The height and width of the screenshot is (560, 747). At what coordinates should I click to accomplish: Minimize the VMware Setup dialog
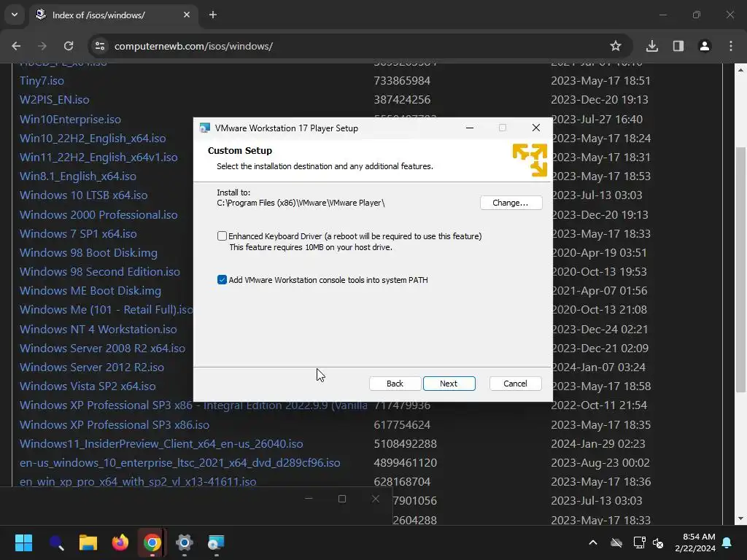coord(470,128)
